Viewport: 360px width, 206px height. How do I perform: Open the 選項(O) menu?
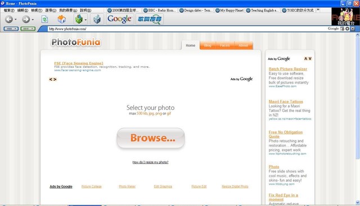click(x=51, y=10)
